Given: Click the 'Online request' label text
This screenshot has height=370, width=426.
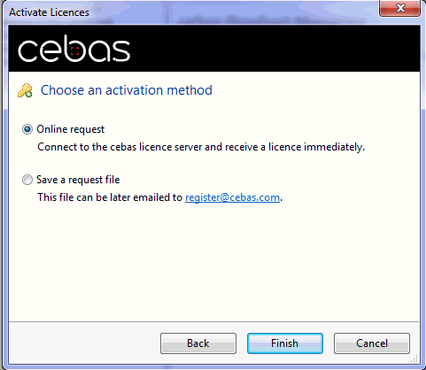Looking at the screenshot, I should 71,129.
